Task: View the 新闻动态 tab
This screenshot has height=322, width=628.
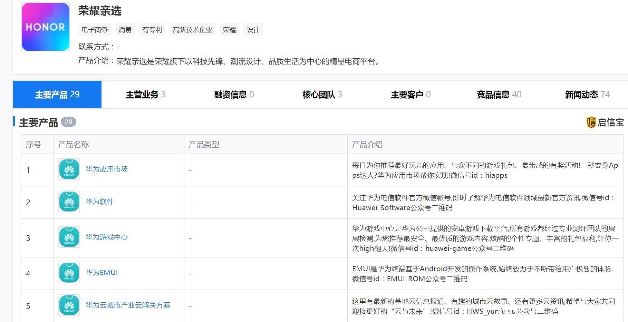Action: click(587, 95)
